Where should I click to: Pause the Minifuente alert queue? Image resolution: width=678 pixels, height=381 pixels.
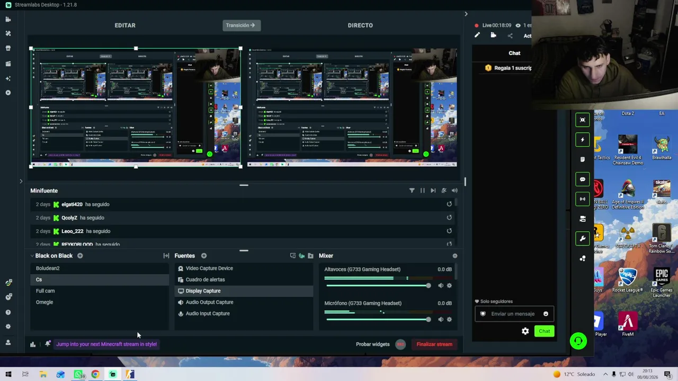(x=422, y=190)
